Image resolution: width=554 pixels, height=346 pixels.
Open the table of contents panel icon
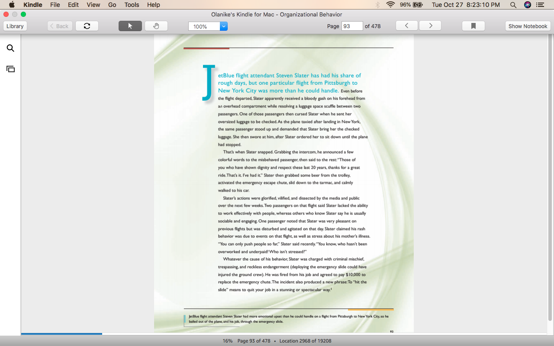10,69
